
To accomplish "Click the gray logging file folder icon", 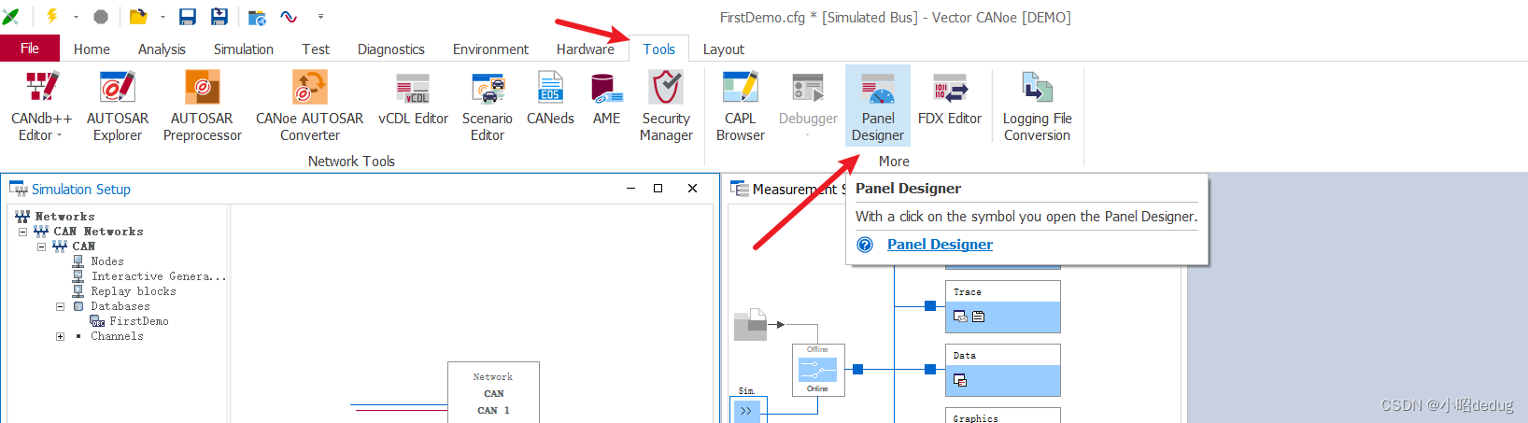I will (x=750, y=324).
